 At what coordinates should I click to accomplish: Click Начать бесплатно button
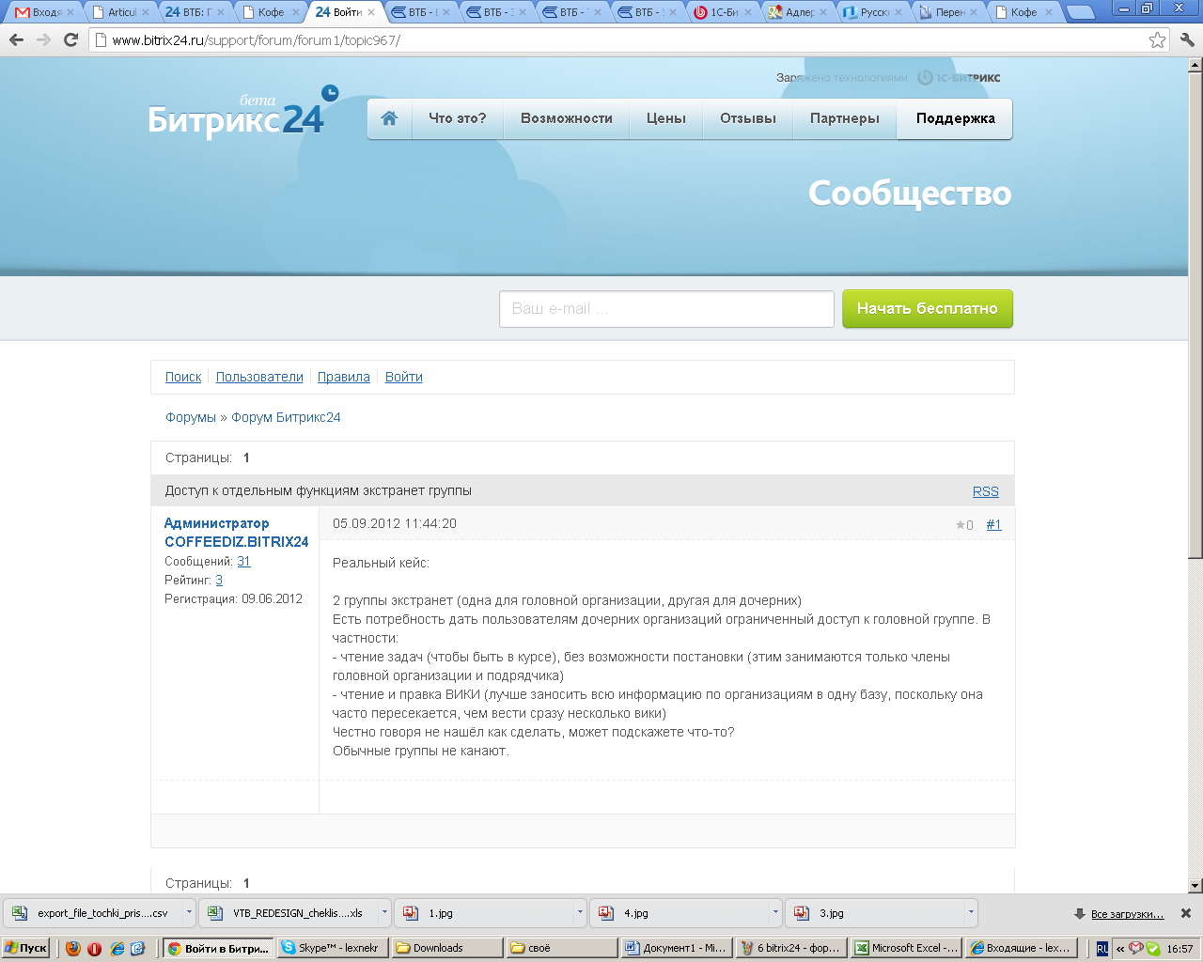928,309
